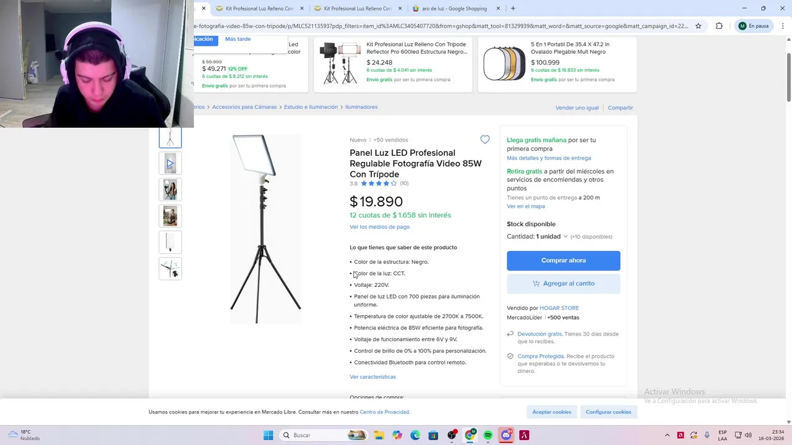
Task: Open Chrome three-dot menu
Action: coord(783,26)
